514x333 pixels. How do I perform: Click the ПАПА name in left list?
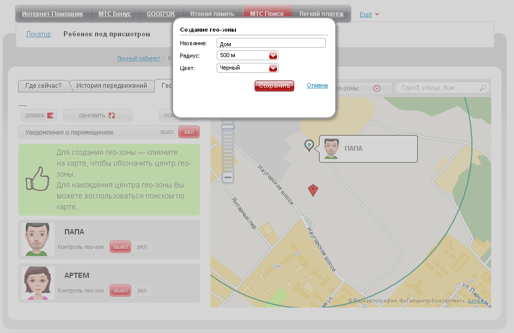click(x=74, y=232)
